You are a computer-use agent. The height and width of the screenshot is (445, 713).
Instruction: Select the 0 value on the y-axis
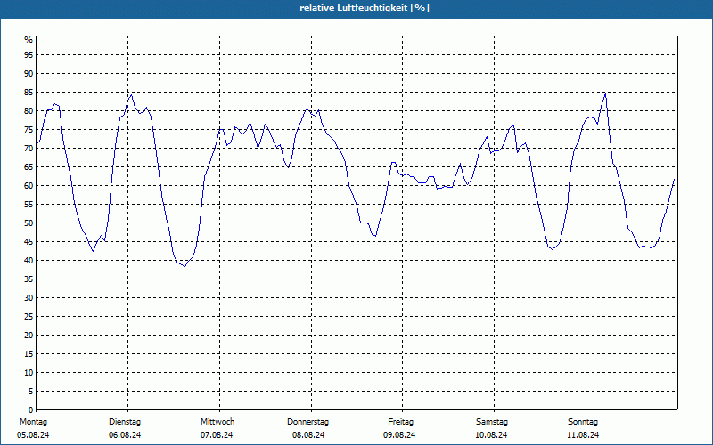pyautogui.click(x=31, y=410)
